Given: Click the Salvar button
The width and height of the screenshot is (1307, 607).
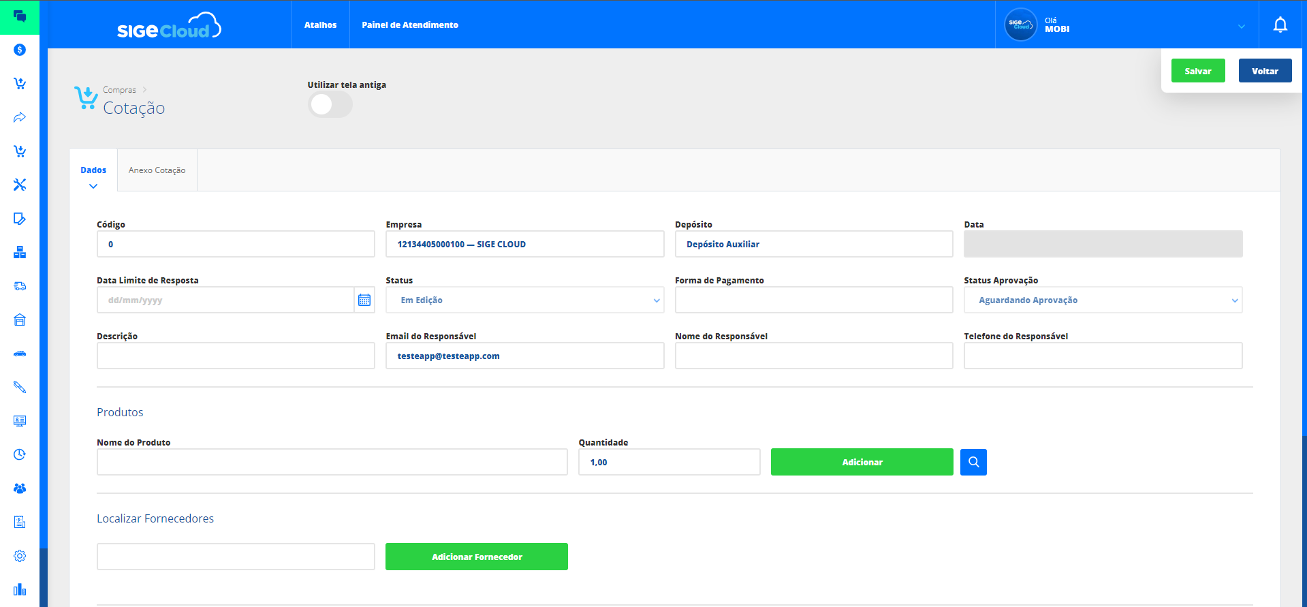Looking at the screenshot, I should coord(1198,71).
